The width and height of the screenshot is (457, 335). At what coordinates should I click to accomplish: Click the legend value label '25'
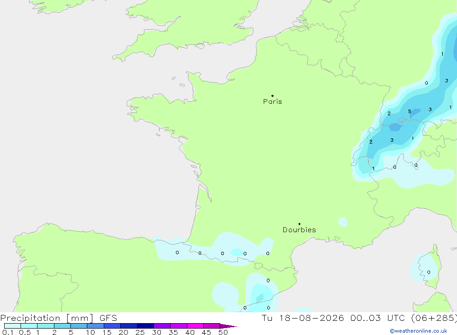click(x=140, y=332)
